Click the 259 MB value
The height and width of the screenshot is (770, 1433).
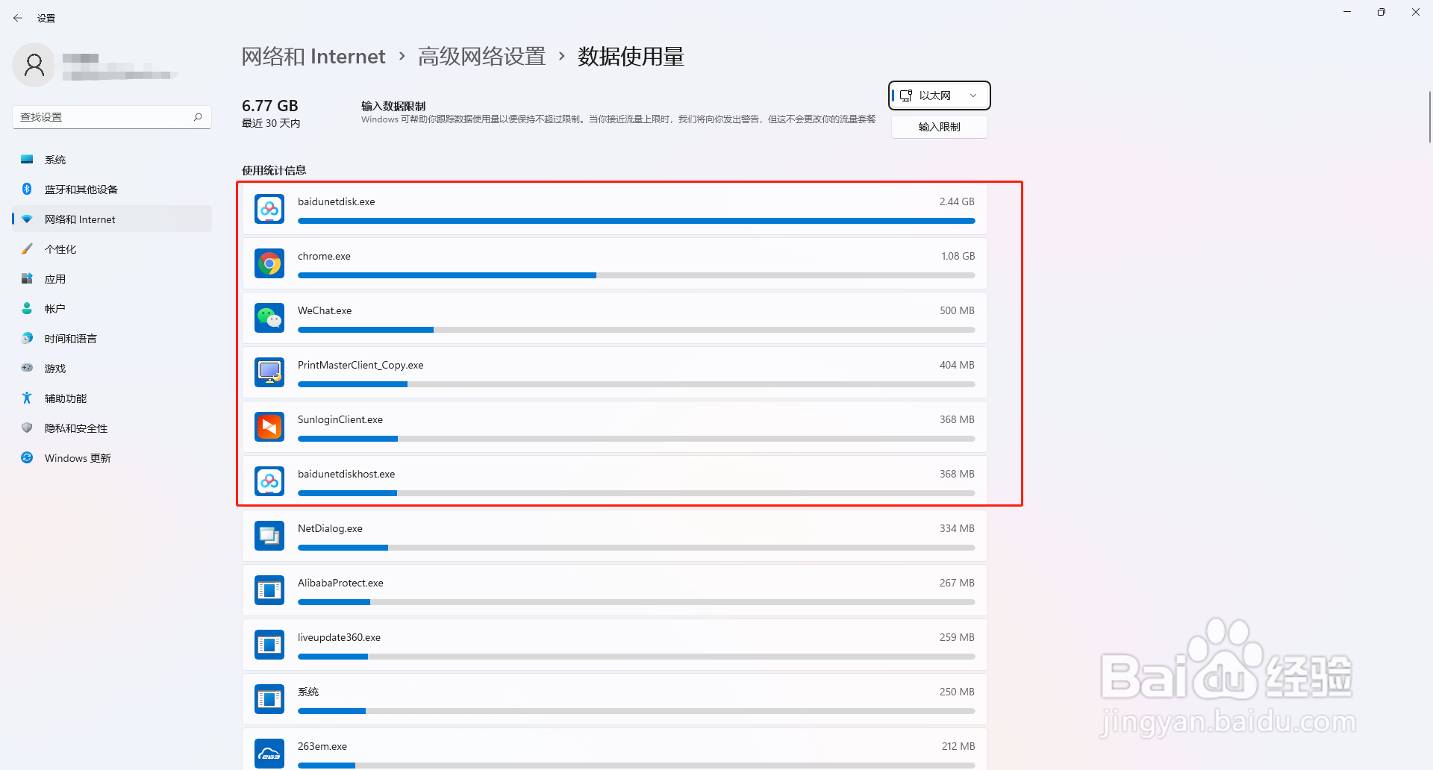tap(957, 637)
